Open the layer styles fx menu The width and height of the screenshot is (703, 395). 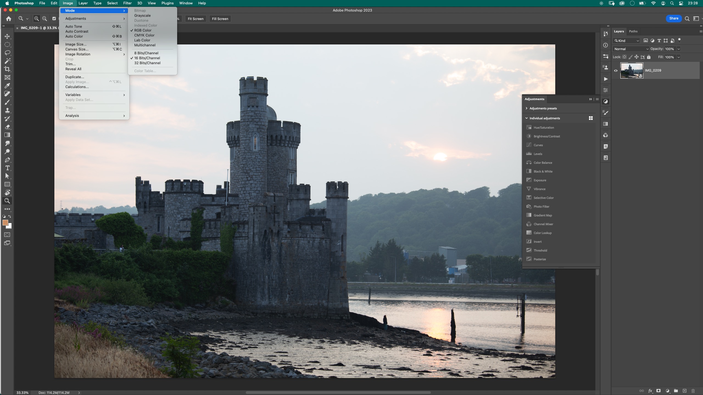(x=650, y=391)
